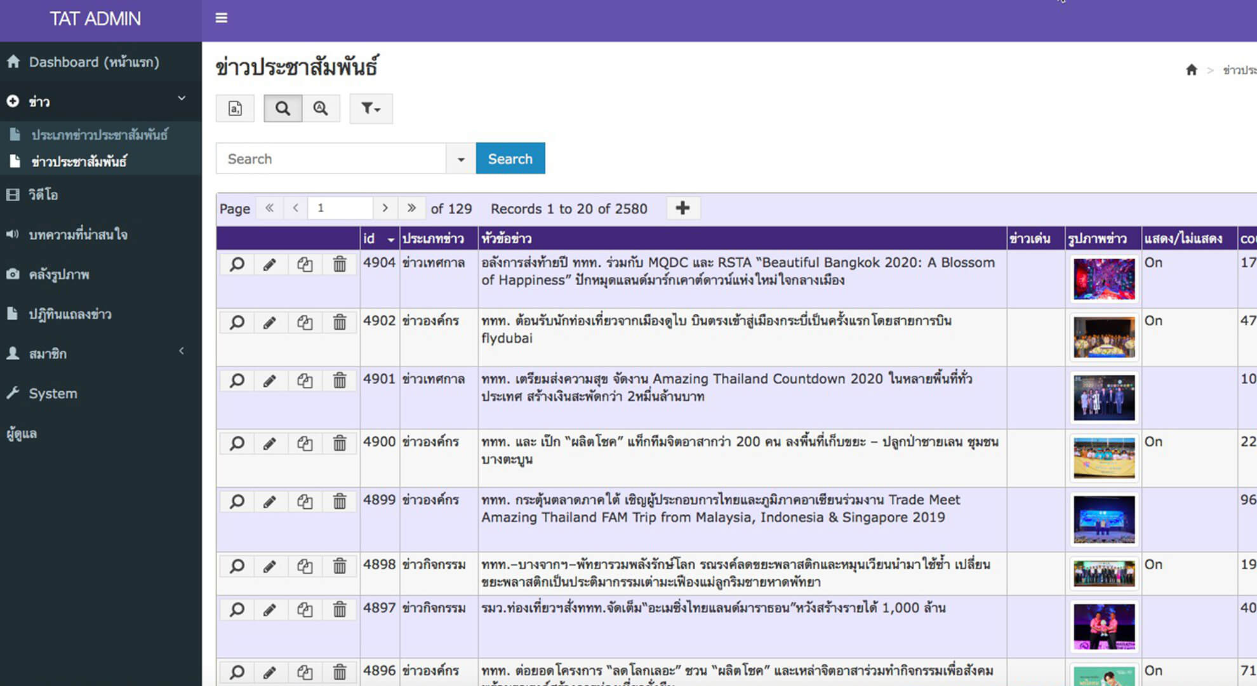
Task: Open thumbnail image of record 4897
Action: coord(1104,626)
